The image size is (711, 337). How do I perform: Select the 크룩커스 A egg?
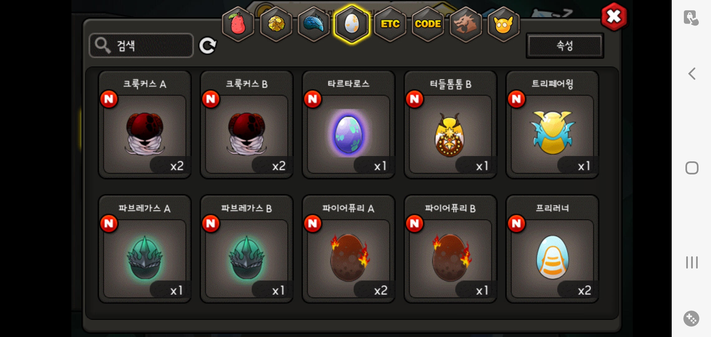(145, 125)
